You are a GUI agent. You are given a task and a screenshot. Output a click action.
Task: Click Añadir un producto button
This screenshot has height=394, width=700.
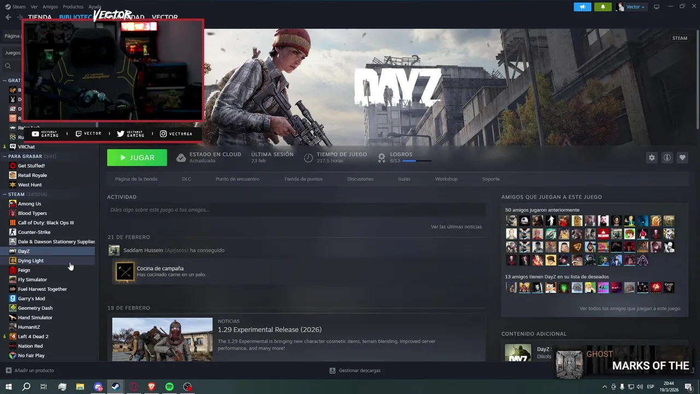pos(30,370)
